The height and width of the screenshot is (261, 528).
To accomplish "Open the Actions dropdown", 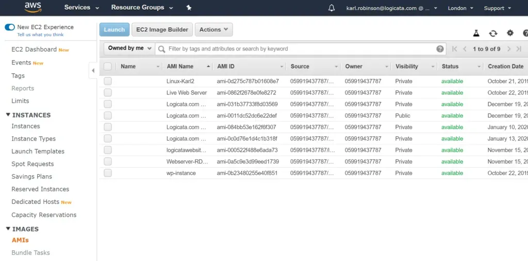I will (x=213, y=30).
